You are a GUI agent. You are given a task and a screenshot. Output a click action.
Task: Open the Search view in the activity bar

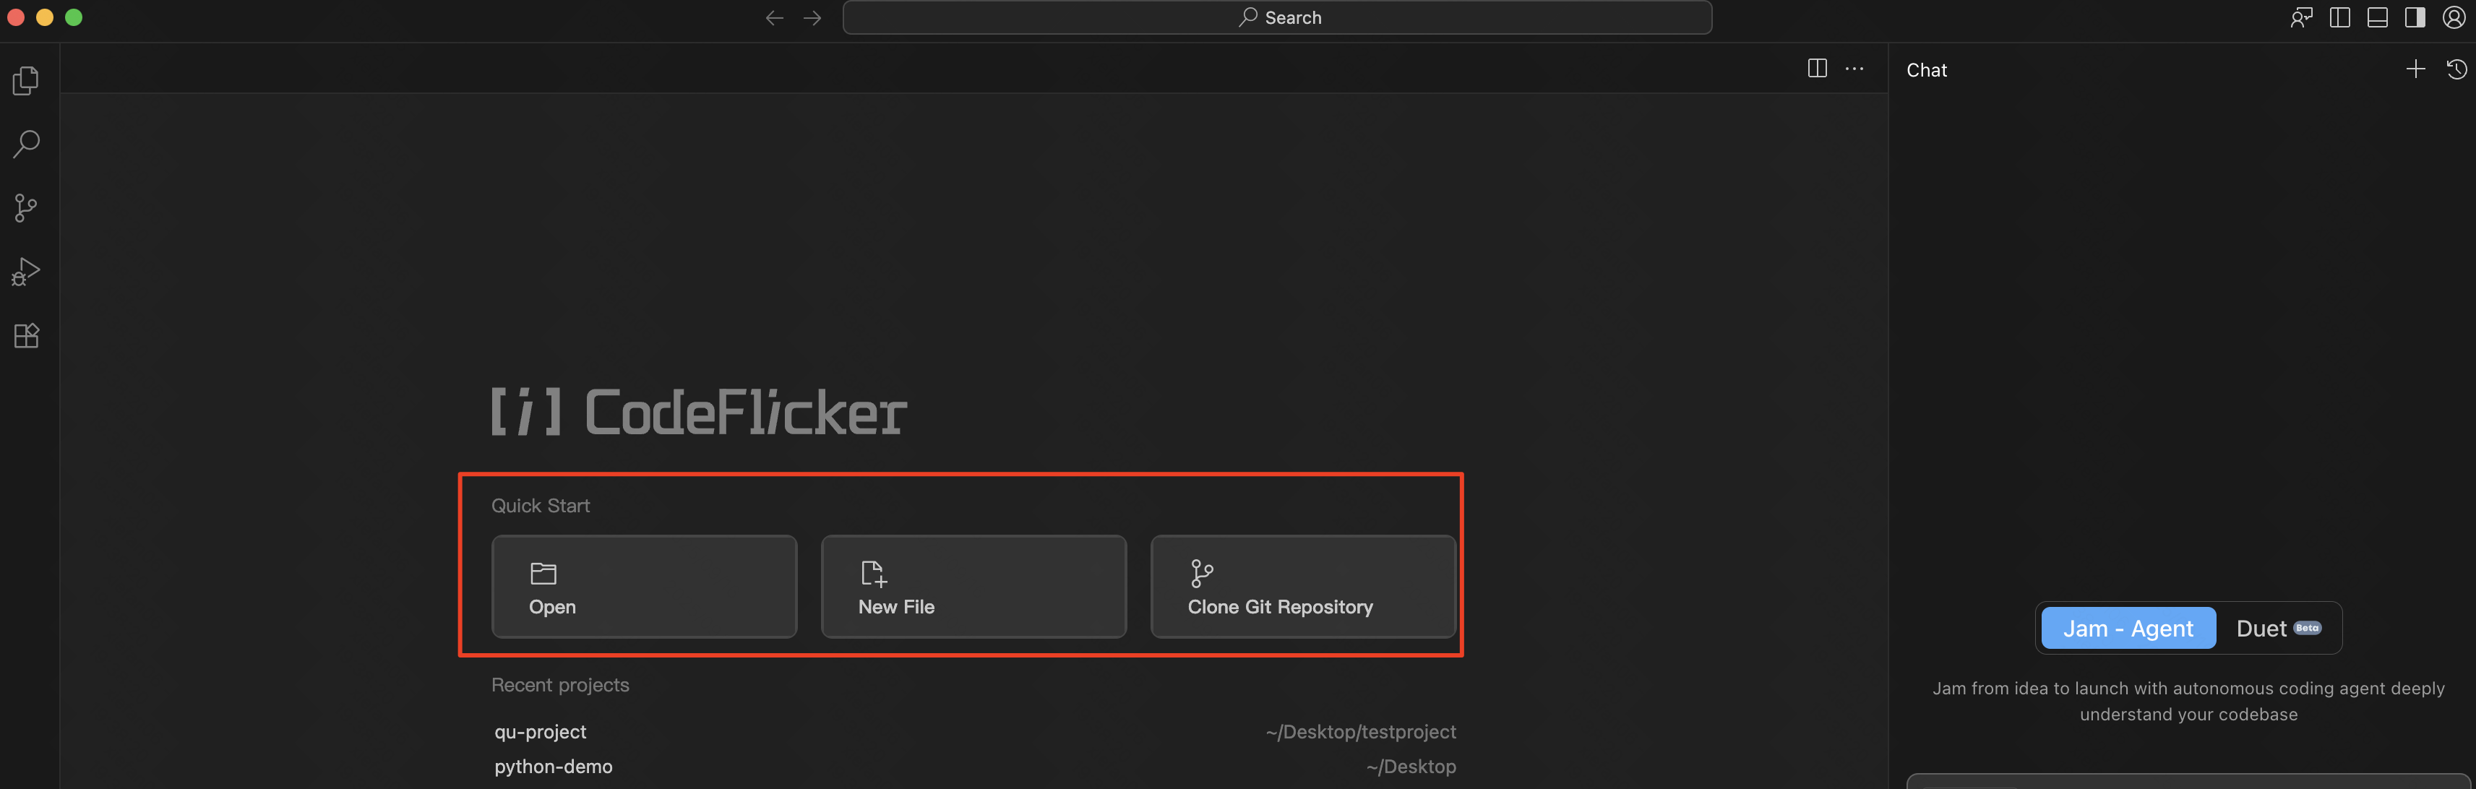pos(26,145)
